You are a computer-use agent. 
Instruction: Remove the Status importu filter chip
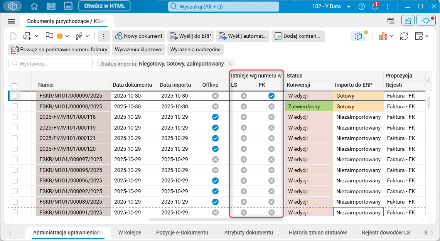230,64
